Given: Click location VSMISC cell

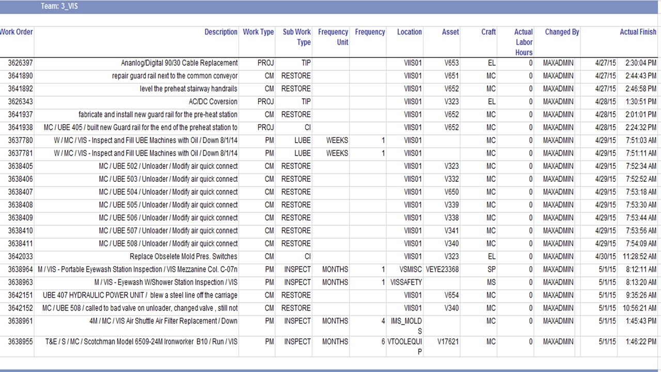Looking at the screenshot, I should tap(411, 270).
